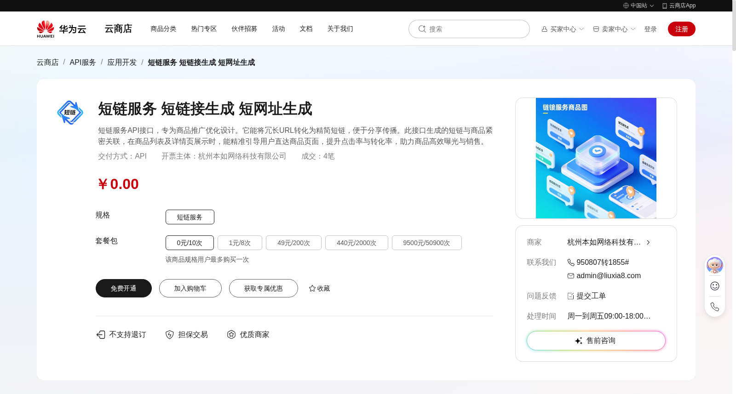Click the 担保交易 shield icon
This screenshot has height=394, width=736.
click(170, 335)
